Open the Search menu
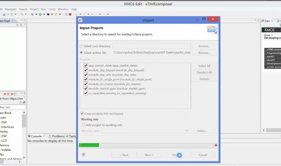Screen dimensions: 281x166 pos(23,9)
